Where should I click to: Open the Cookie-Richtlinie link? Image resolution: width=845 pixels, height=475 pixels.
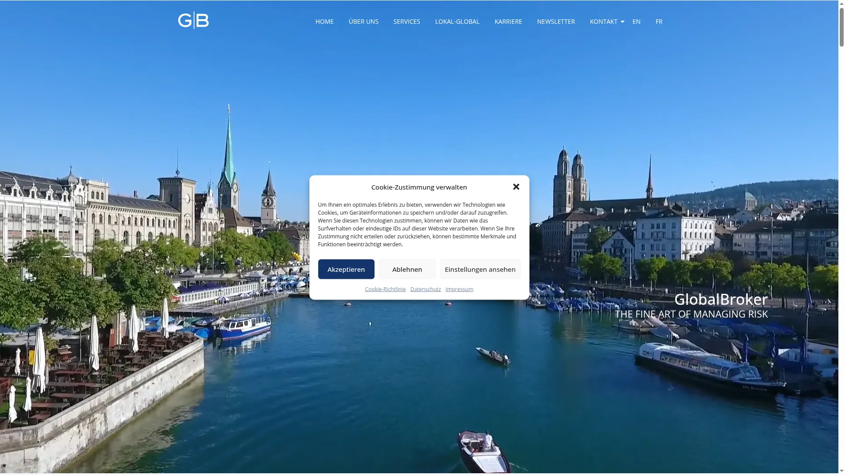click(385, 289)
